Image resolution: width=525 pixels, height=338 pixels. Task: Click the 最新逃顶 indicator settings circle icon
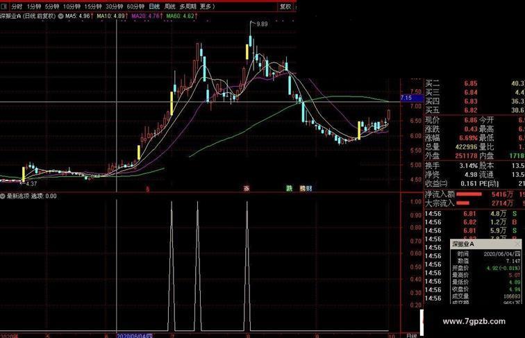(2, 196)
